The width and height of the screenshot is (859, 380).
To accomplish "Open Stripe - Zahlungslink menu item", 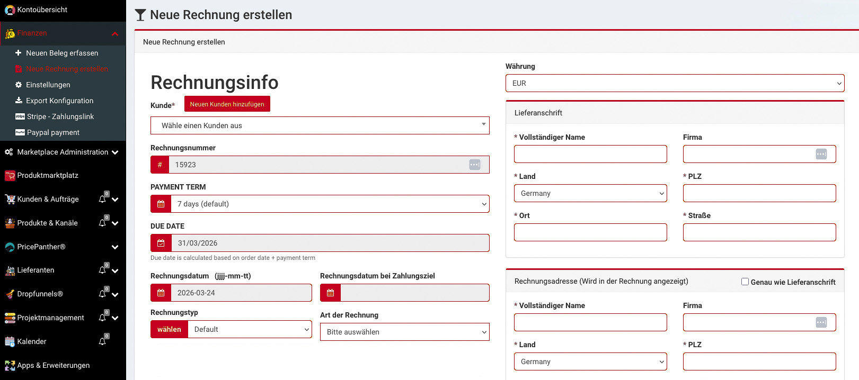I will pyautogui.click(x=60, y=116).
